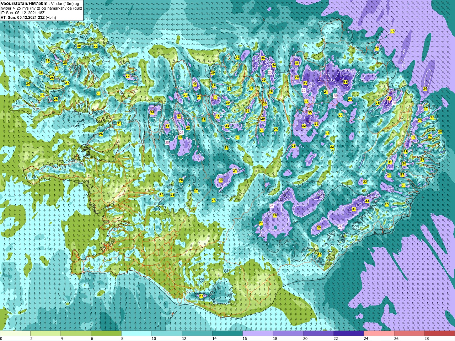455x341 pixels.
Task: Pick the salmon 26–28 m/s legend swatch
Action: (409, 334)
